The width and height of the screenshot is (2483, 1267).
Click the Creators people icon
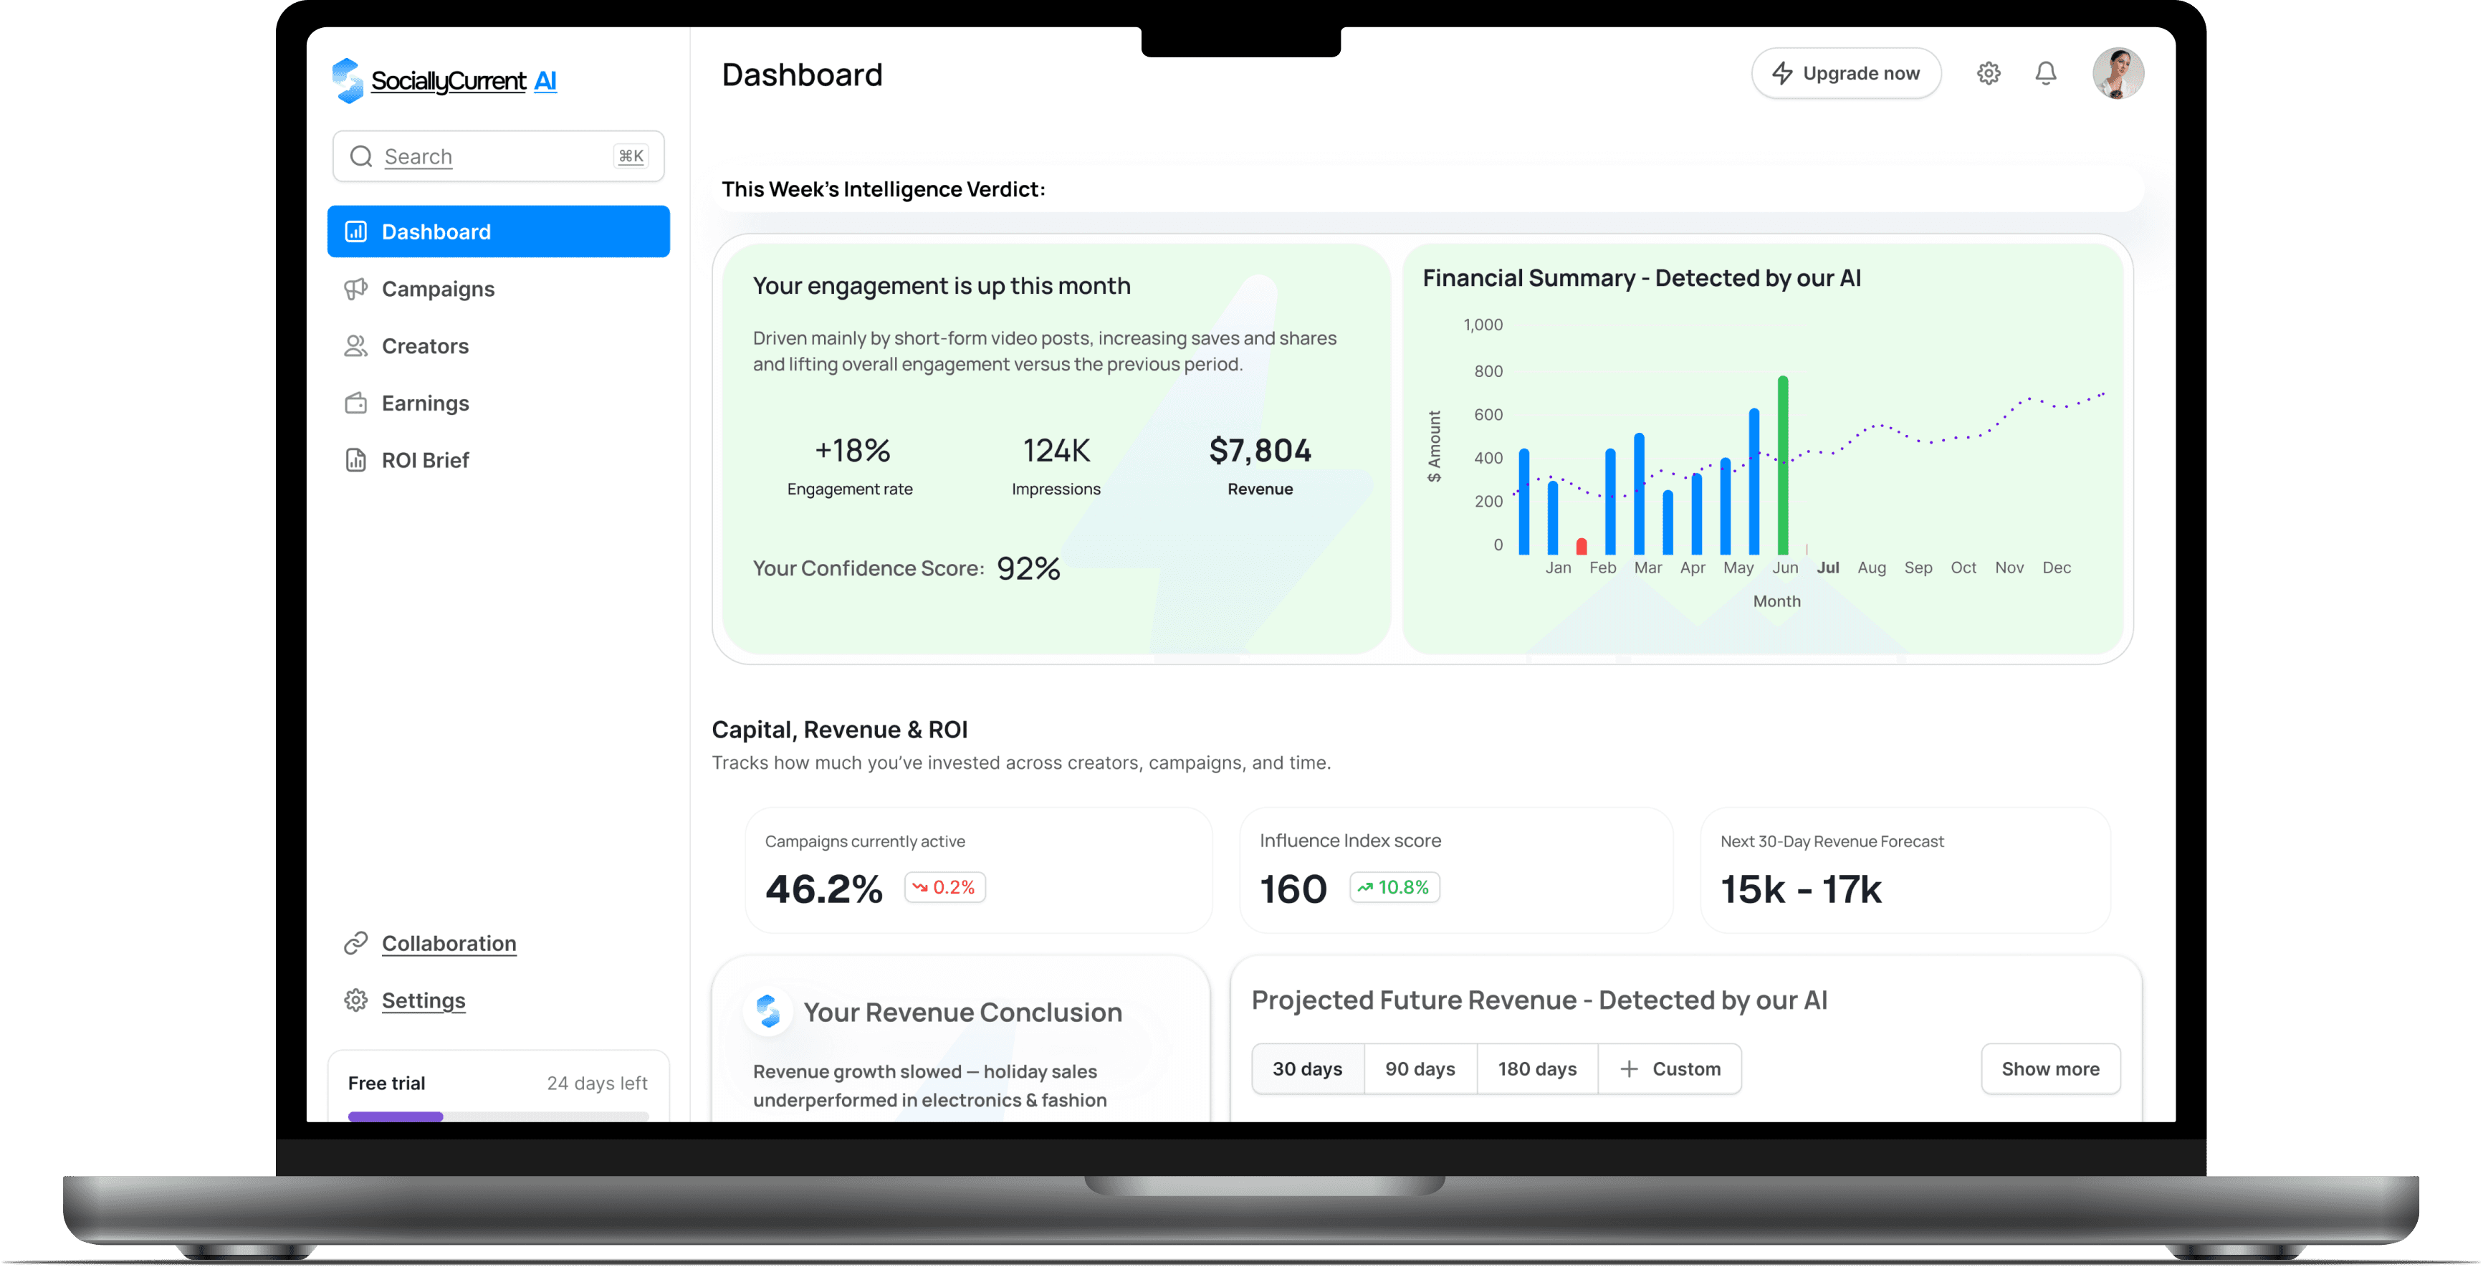357,345
